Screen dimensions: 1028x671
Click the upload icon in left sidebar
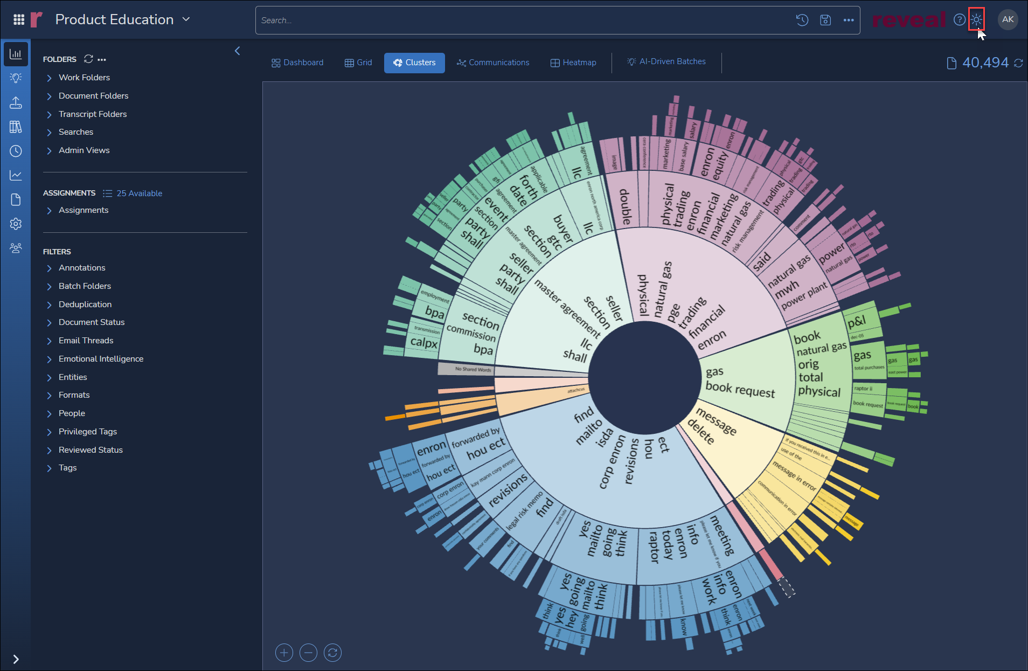click(16, 102)
